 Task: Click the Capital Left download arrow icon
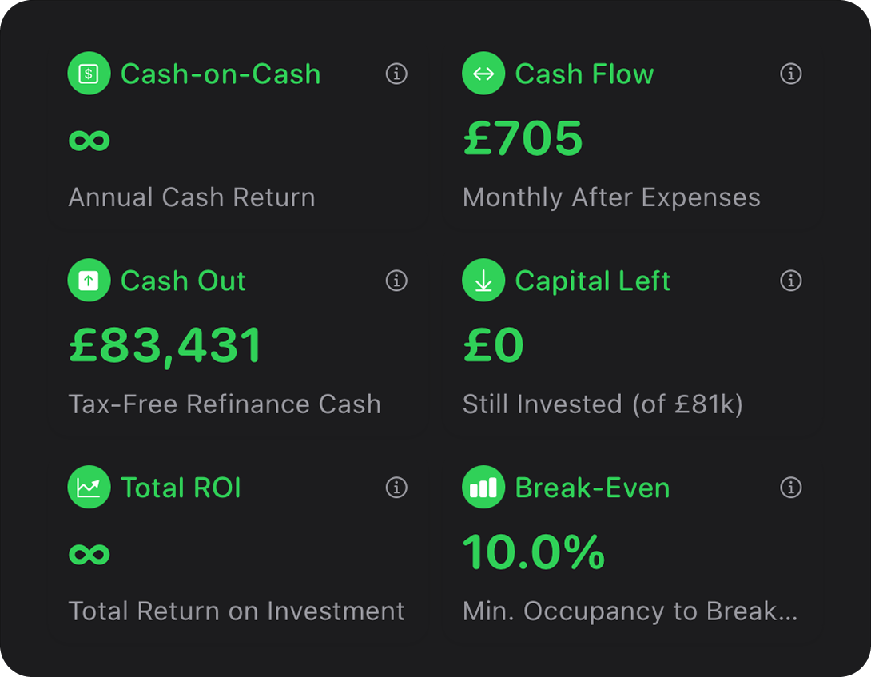click(483, 280)
